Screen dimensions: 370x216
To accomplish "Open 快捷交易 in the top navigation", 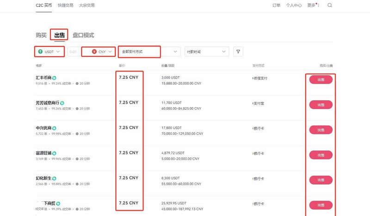I will pyautogui.click(x=65, y=6).
